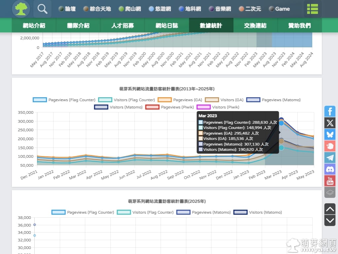
Task: Toggle Pageviews (GA) legend in 2013–2025 chart
Action: click(180, 100)
